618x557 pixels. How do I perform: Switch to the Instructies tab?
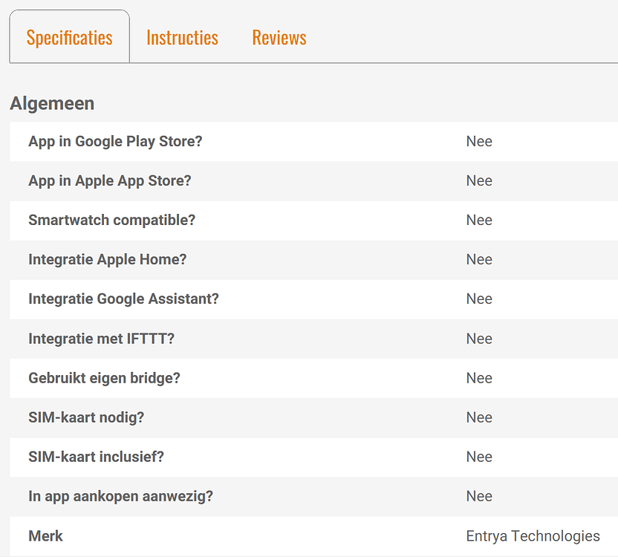click(182, 38)
